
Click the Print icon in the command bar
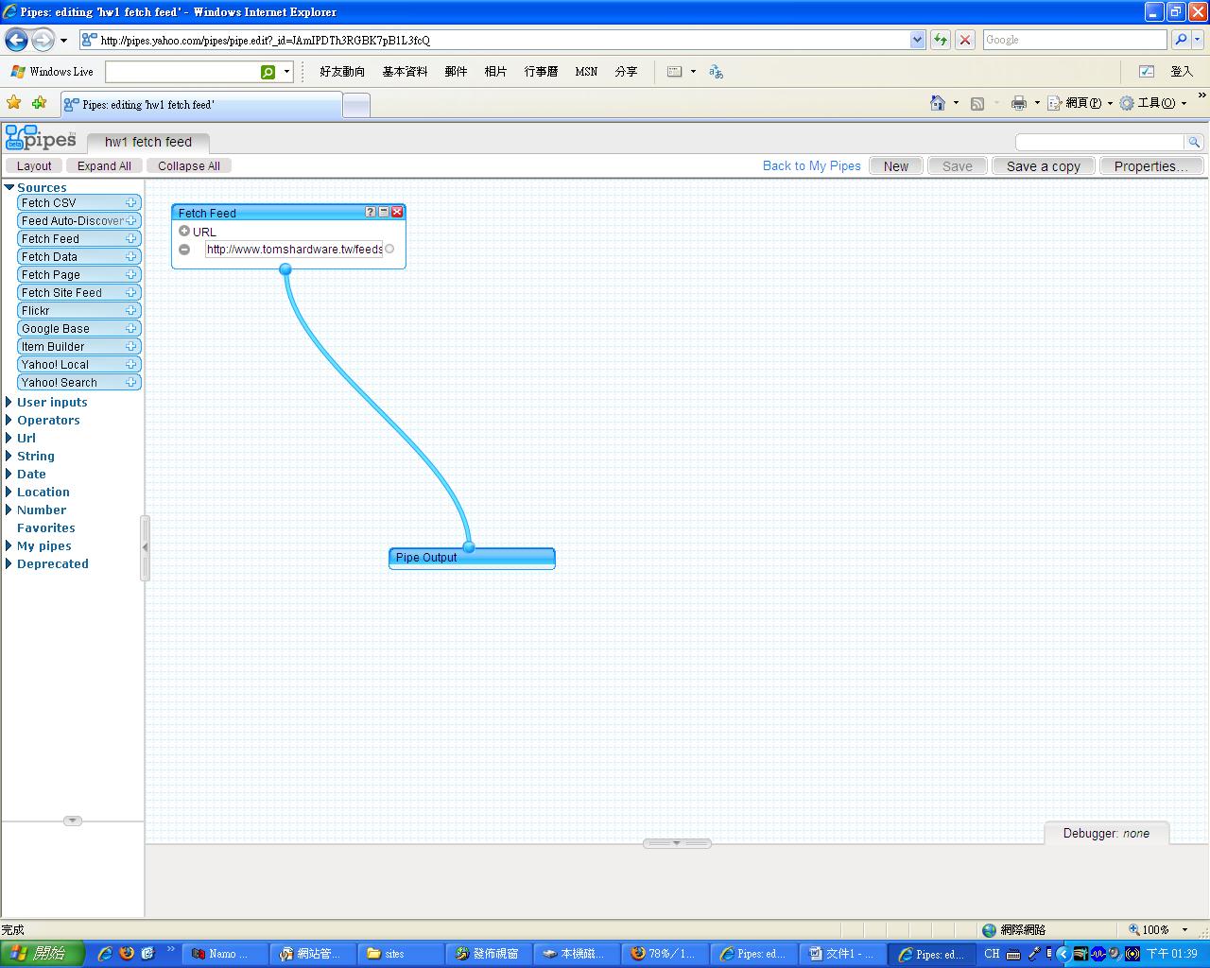tap(1019, 103)
